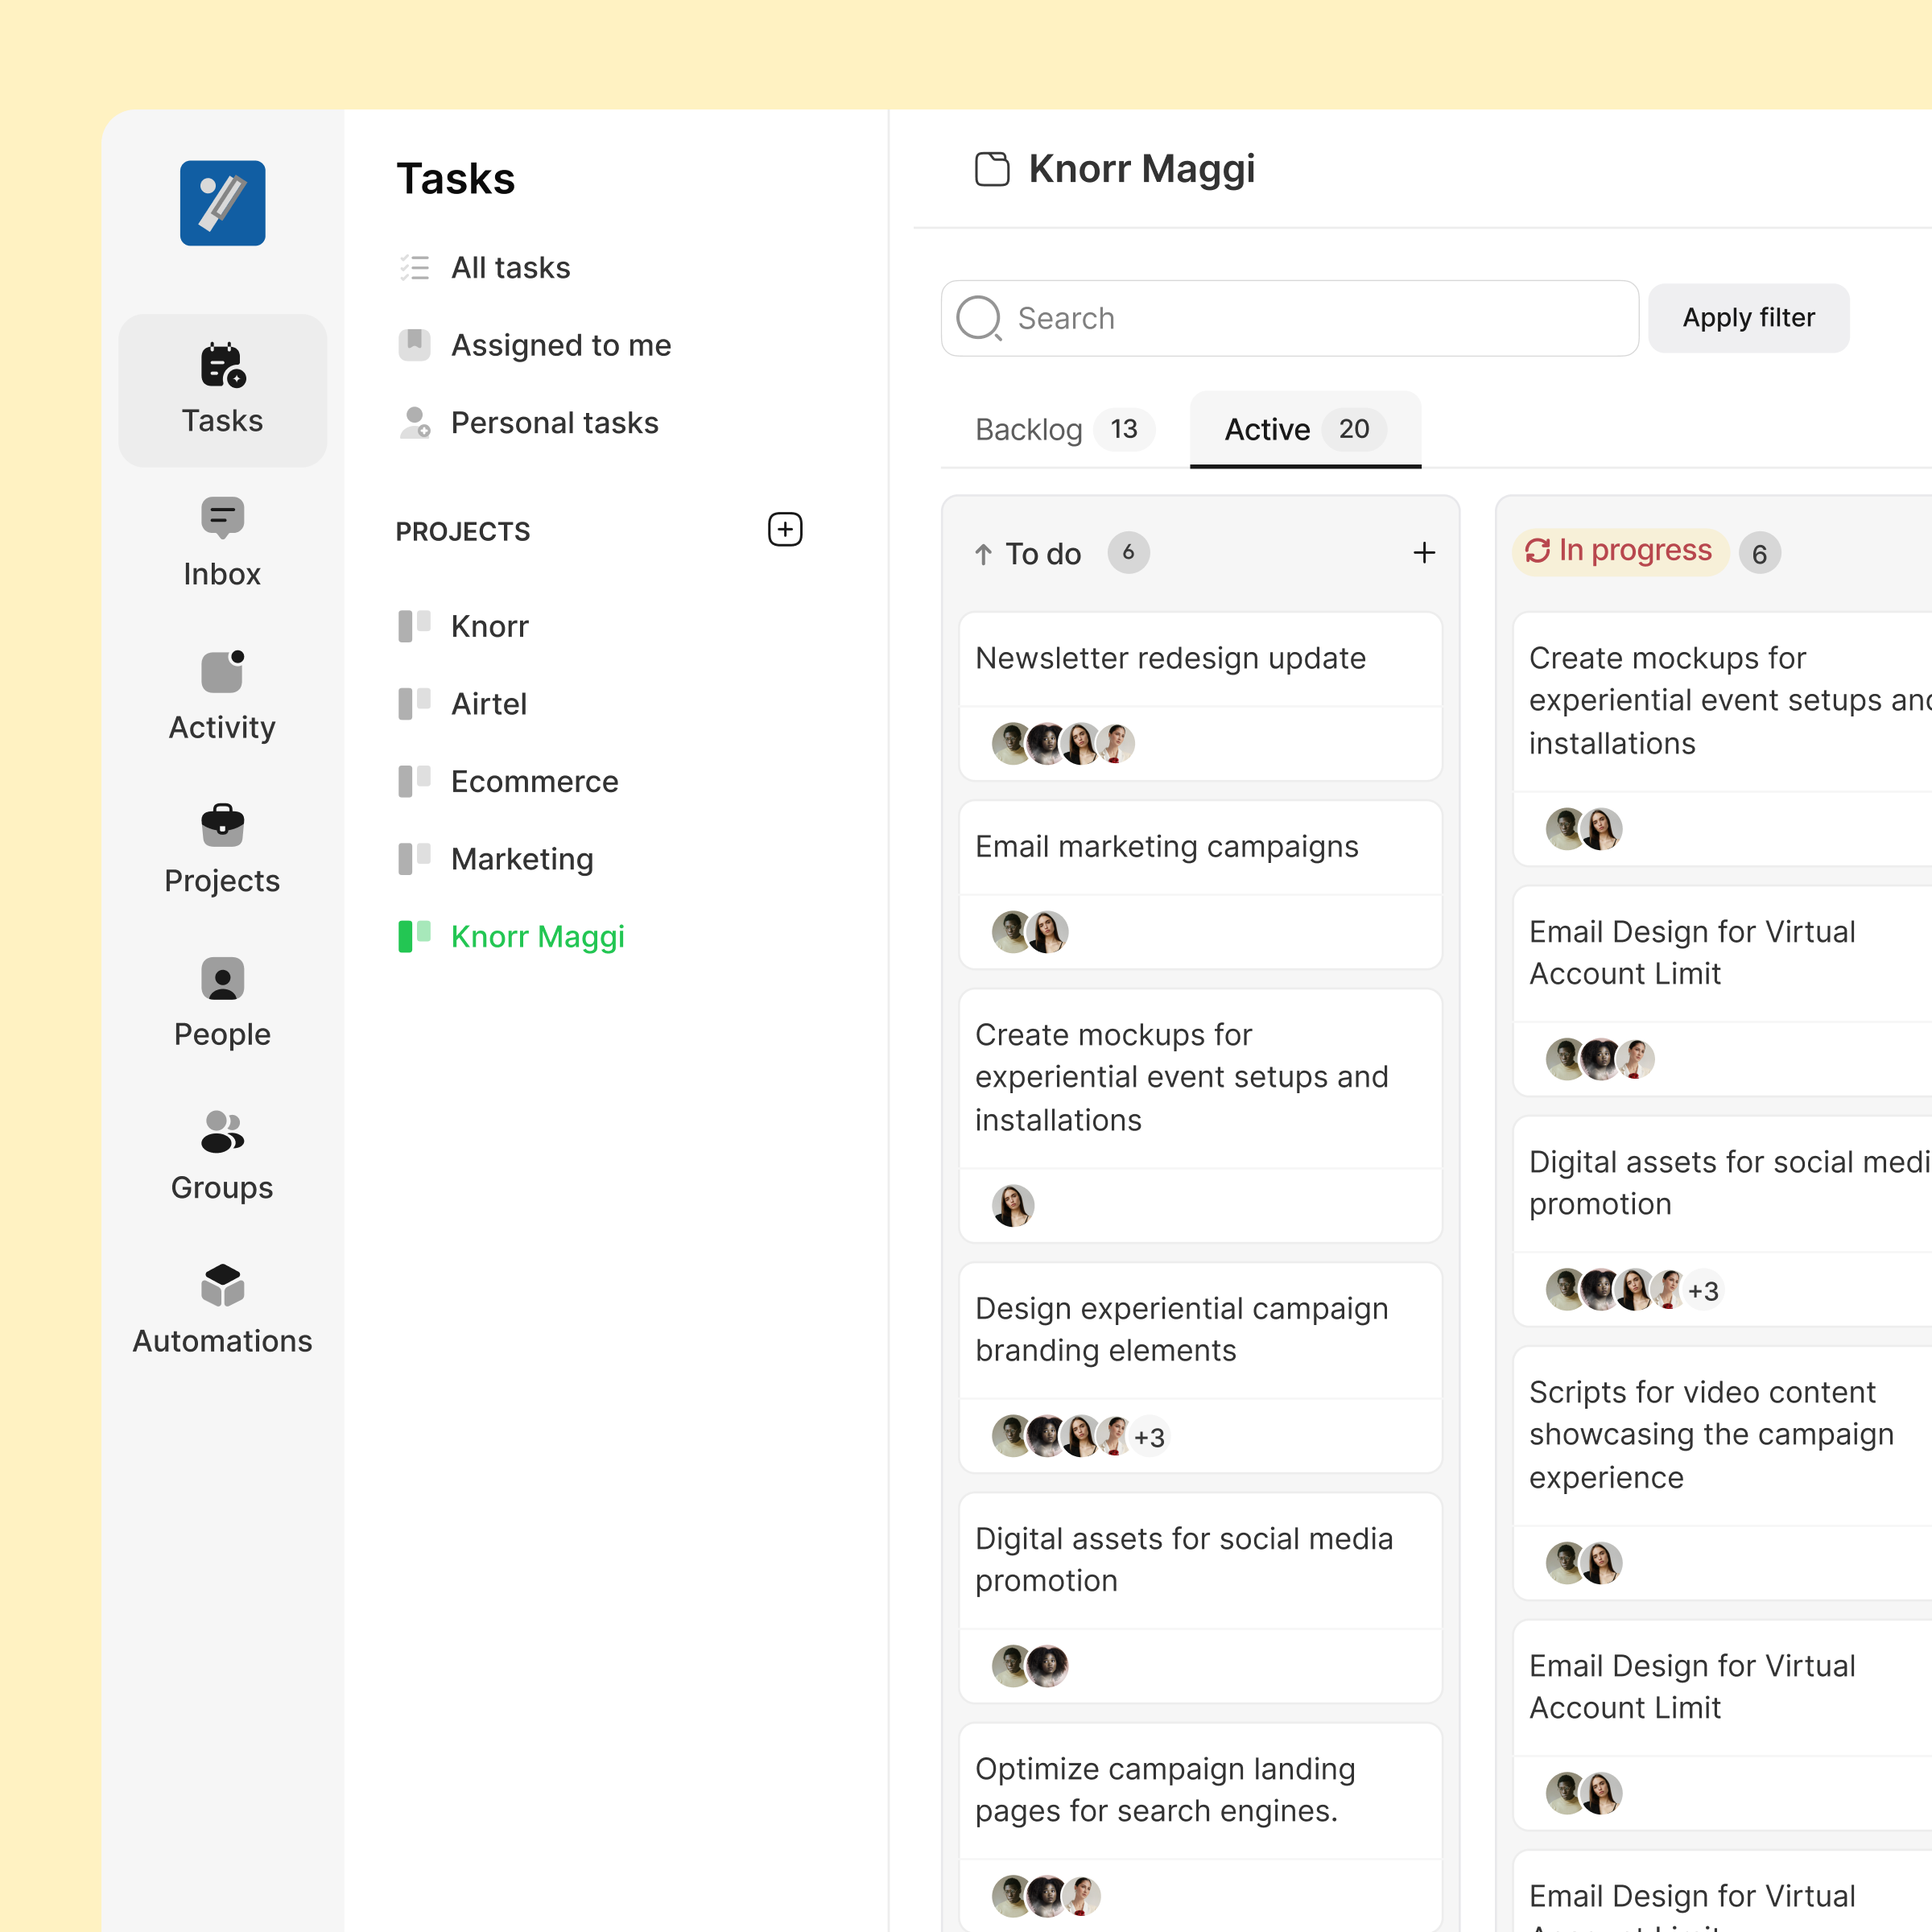This screenshot has width=1932, height=1932.
Task: Open All tasks list
Action: pos(510,268)
